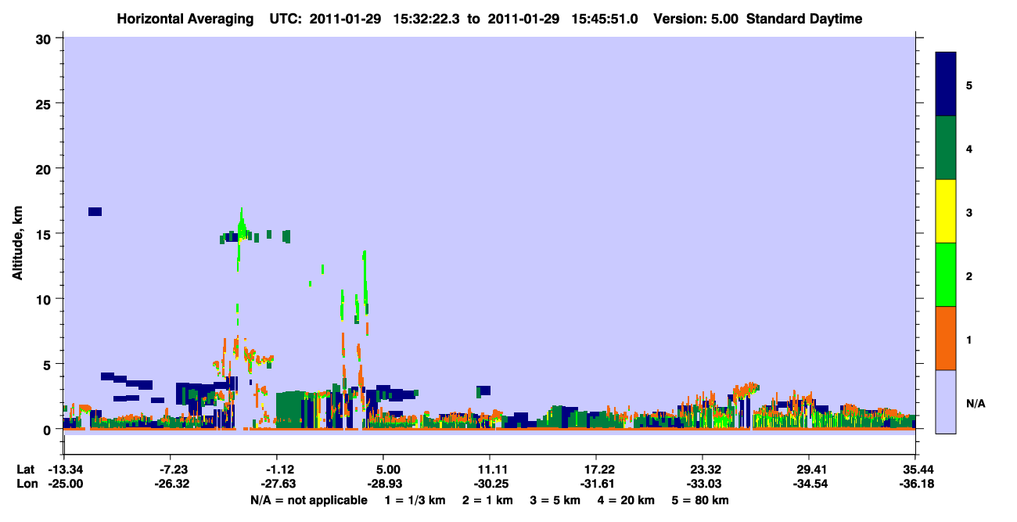Click the 'Lon' row label
This screenshot has width=1017, height=522.
point(27,484)
